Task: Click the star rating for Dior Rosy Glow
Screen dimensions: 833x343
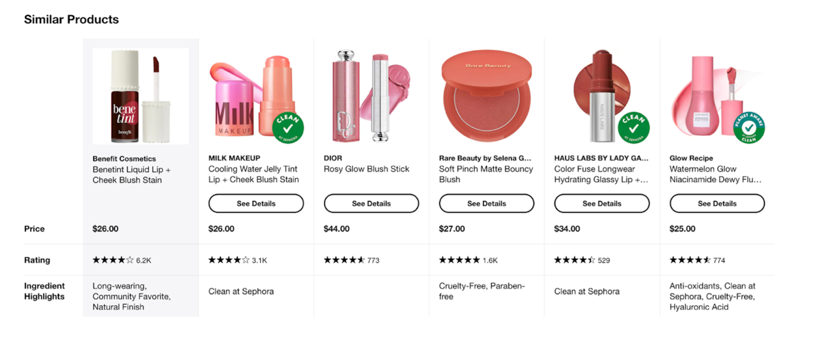Action: pos(344,260)
